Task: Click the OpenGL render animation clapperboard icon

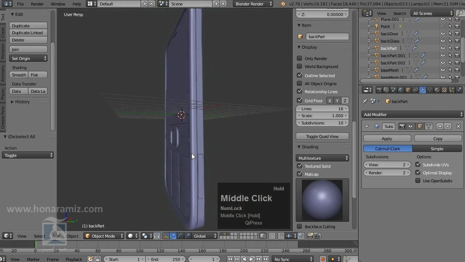Action: pos(317,236)
